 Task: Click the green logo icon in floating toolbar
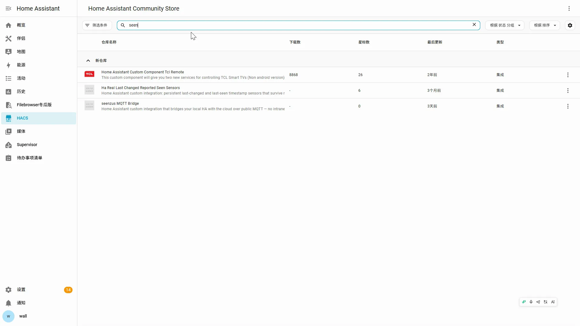(524, 302)
